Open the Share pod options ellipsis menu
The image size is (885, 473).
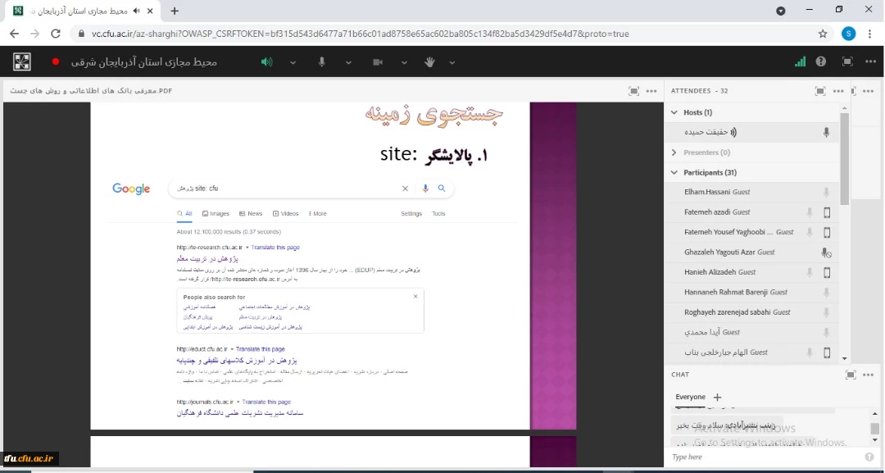651,91
